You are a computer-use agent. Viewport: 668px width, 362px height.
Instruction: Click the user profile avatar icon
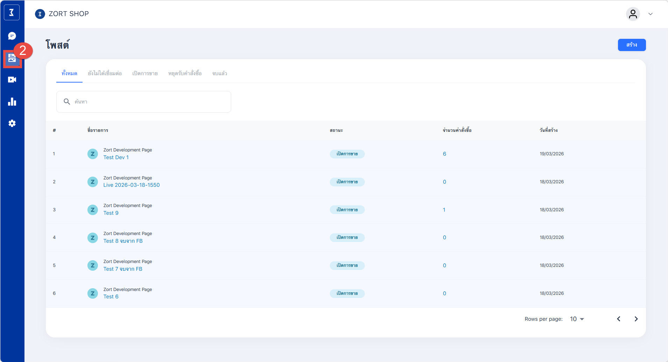point(633,14)
